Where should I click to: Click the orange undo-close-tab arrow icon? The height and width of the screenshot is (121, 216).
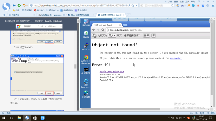24,5
